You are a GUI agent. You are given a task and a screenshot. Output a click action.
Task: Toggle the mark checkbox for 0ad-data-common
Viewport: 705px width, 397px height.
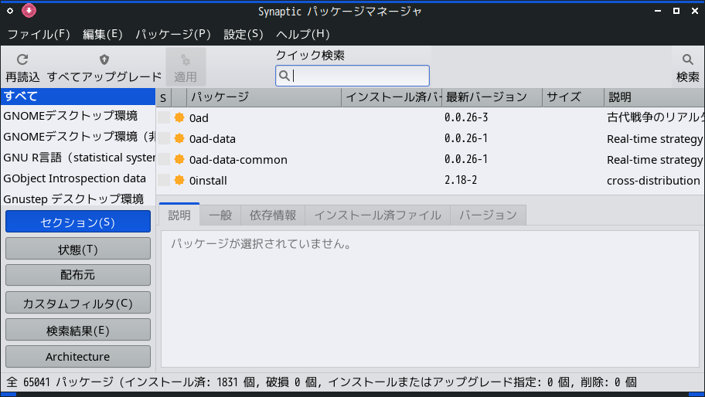164,159
